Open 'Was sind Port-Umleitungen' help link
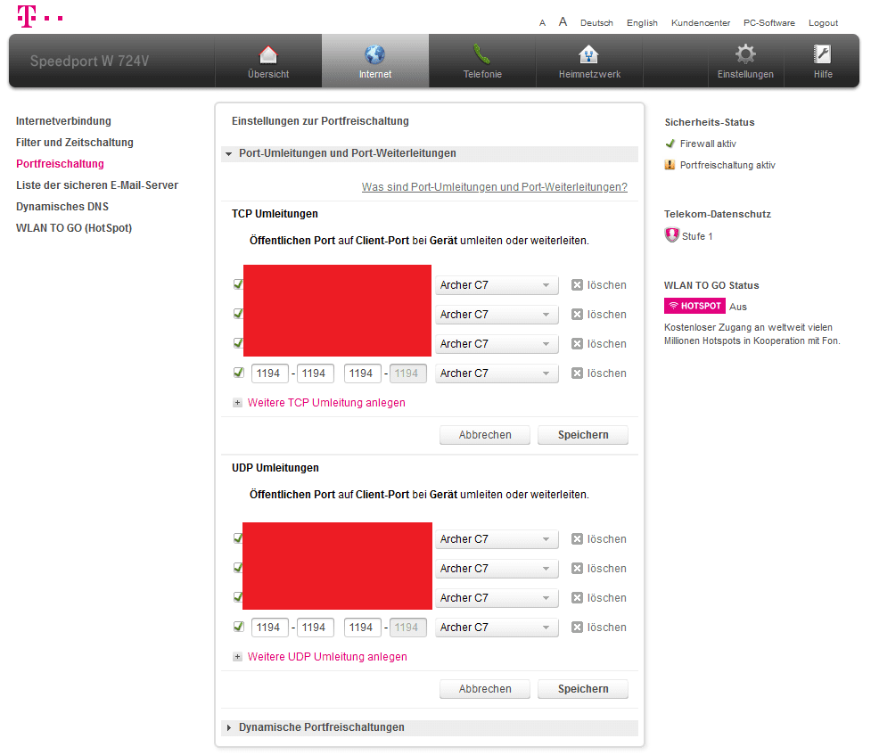Viewport: 871px width, 755px height. (x=495, y=187)
